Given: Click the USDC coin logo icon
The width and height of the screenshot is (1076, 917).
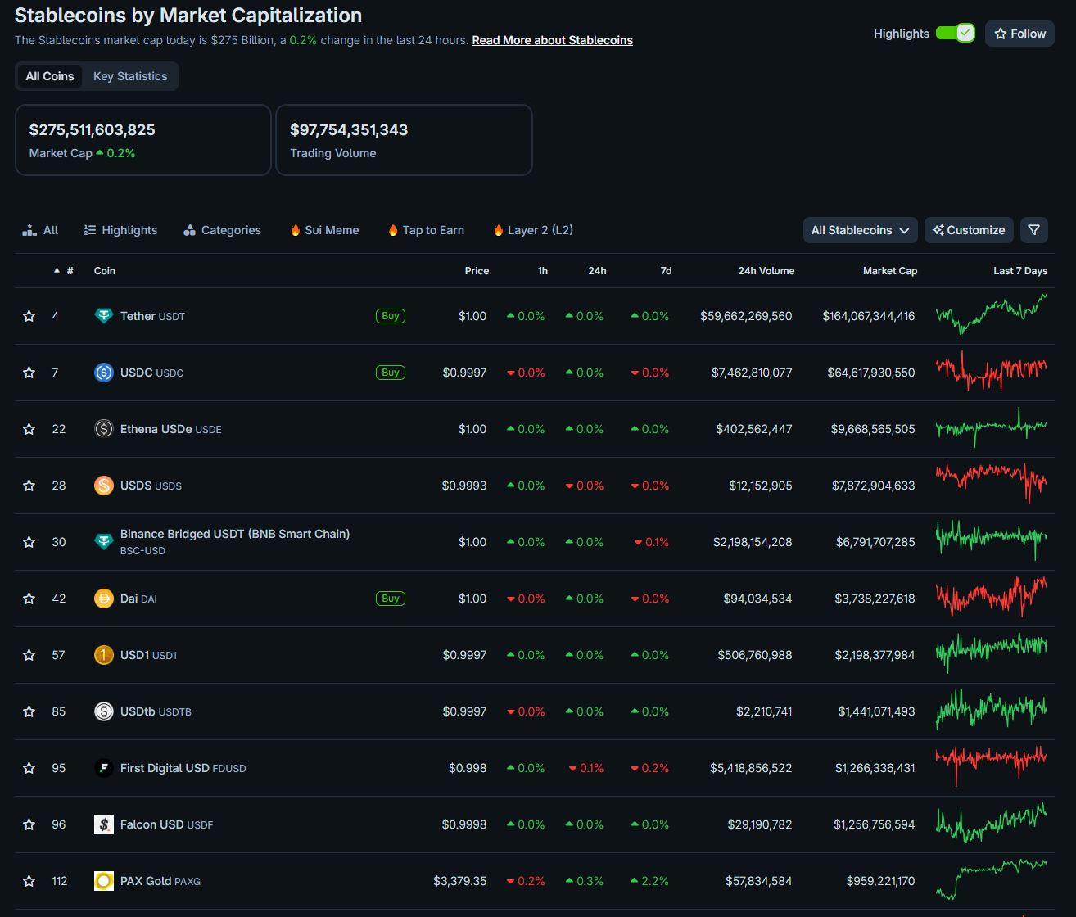Looking at the screenshot, I should [103, 373].
